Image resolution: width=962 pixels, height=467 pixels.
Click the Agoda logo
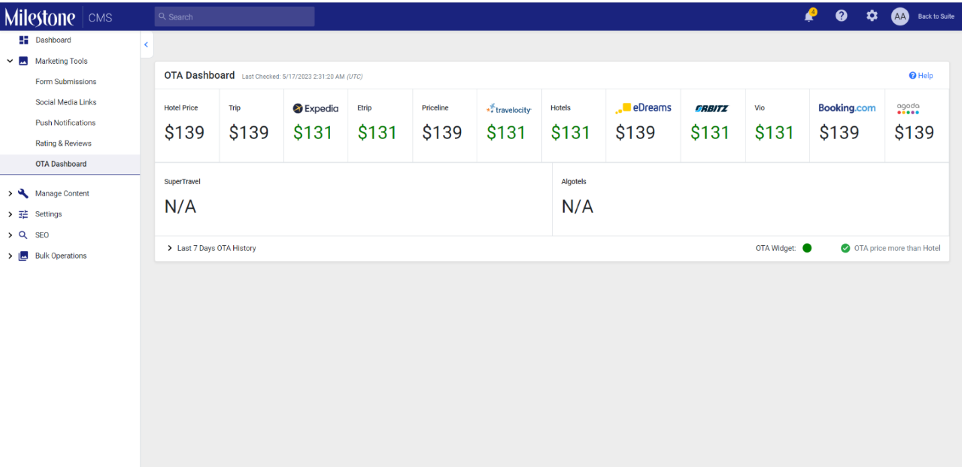click(x=908, y=108)
